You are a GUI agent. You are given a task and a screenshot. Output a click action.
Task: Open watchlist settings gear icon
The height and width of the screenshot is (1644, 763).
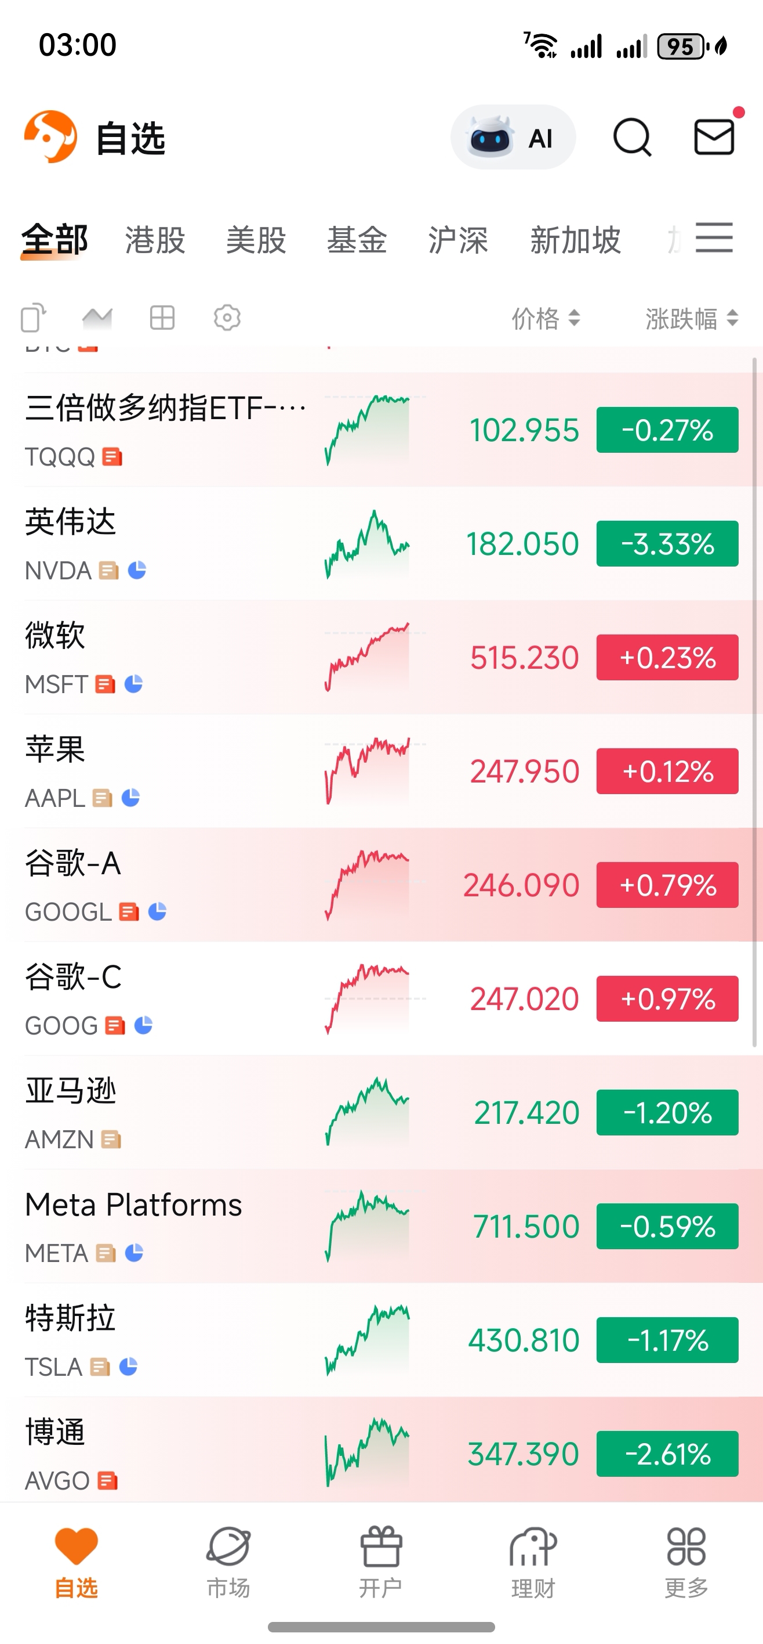tap(227, 317)
